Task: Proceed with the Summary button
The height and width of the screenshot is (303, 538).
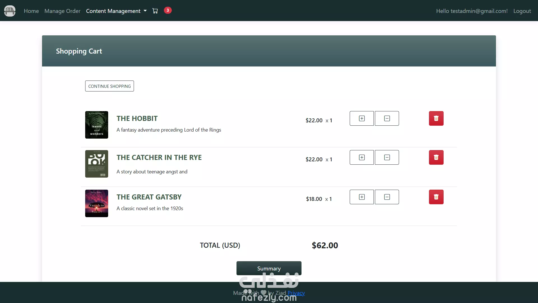Action: [269, 268]
